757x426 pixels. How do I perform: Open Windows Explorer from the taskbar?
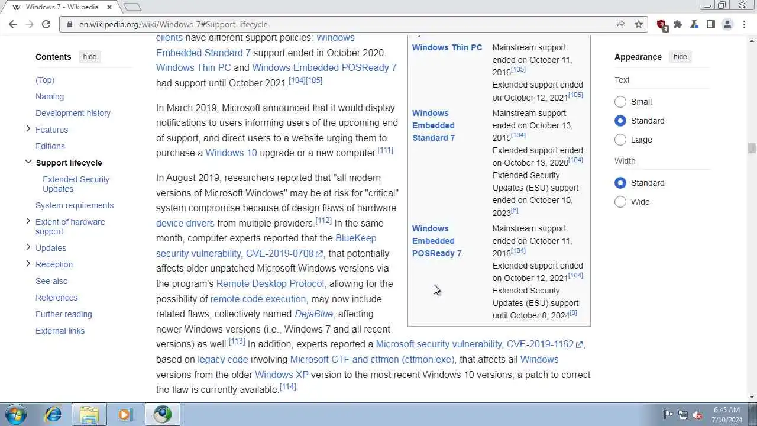89,414
